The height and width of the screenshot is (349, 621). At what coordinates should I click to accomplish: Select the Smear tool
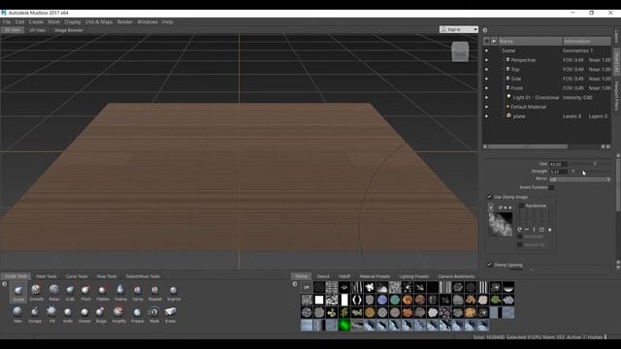click(84, 314)
